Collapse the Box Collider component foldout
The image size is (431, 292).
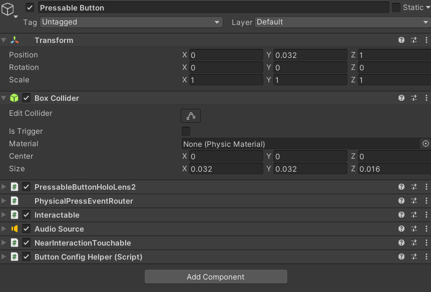click(4, 98)
